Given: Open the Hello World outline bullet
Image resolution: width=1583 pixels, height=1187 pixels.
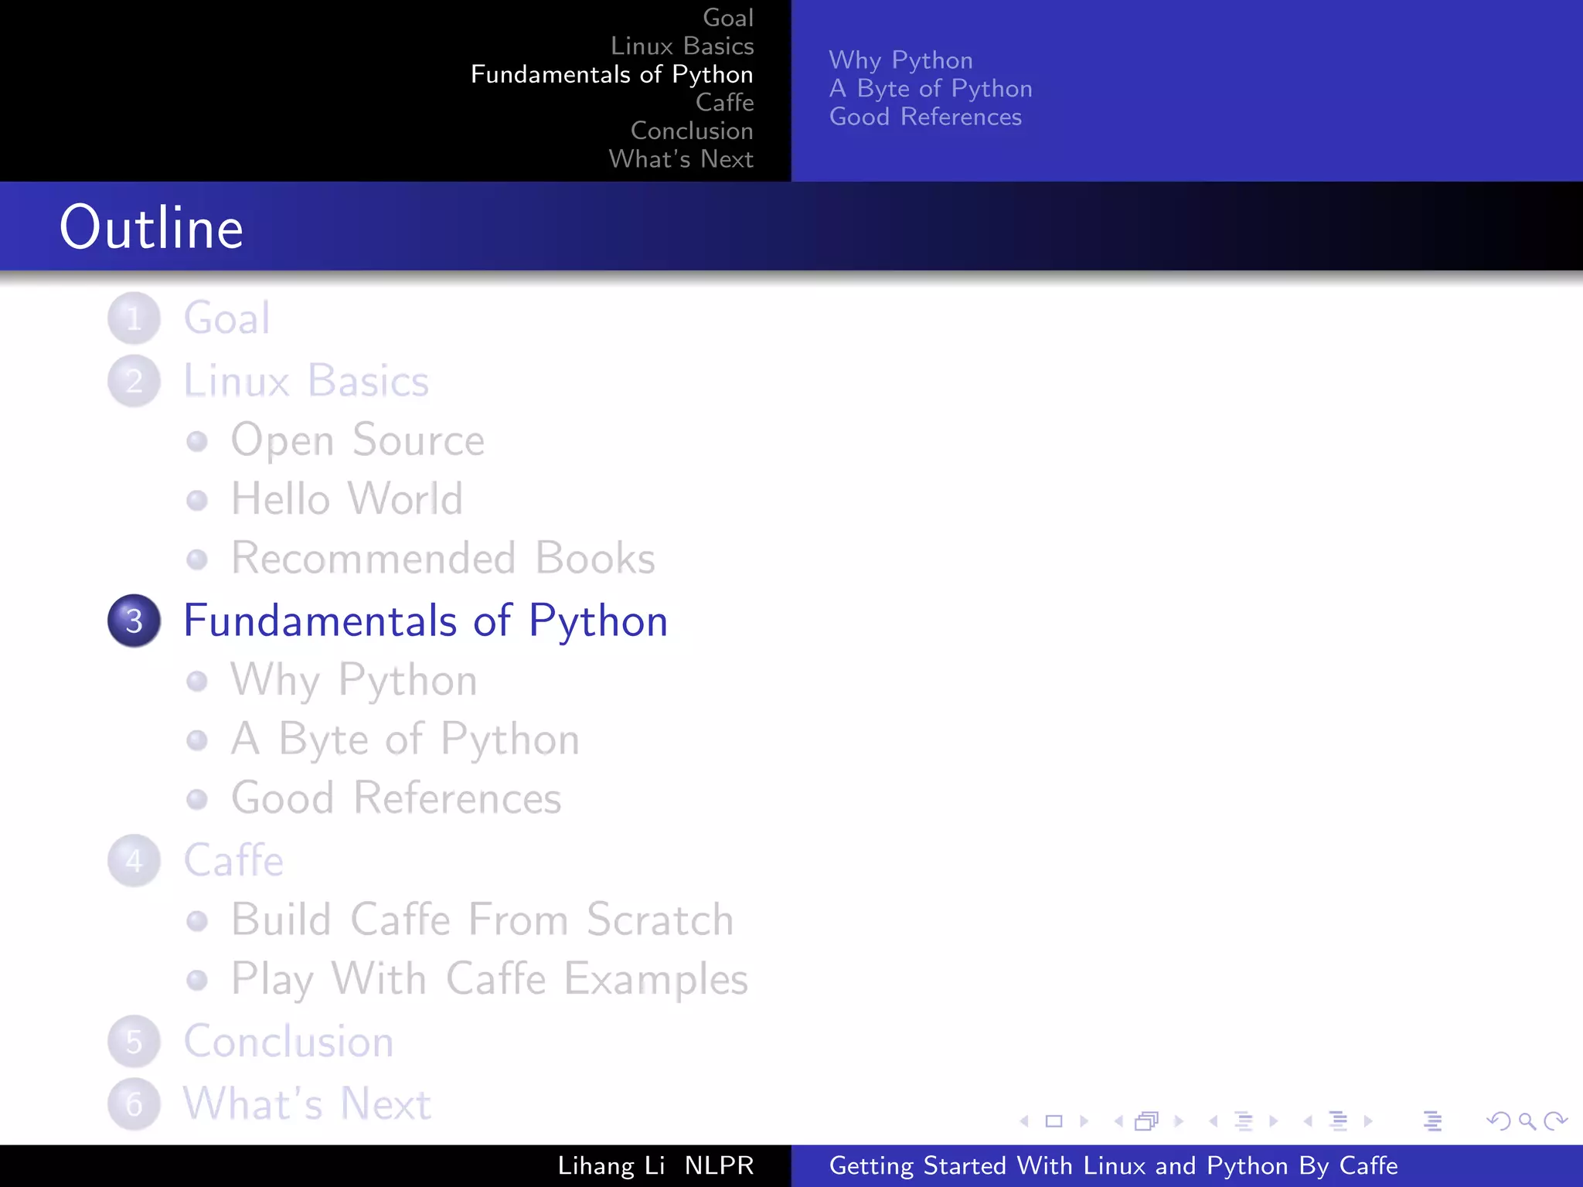Looking at the screenshot, I should [x=347, y=498].
